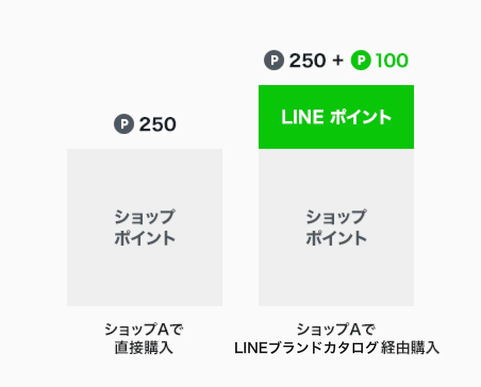The image size is (481, 387).
Task: Click 直接購入 text under left bar
Action: tap(144, 348)
